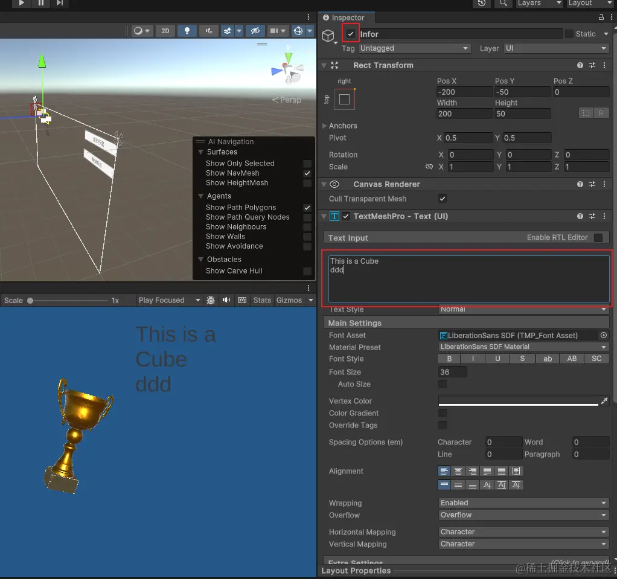The height and width of the screenshot is (579, 617).
Task: Toggle the Gizmos button in Game view
Action: 289,300
